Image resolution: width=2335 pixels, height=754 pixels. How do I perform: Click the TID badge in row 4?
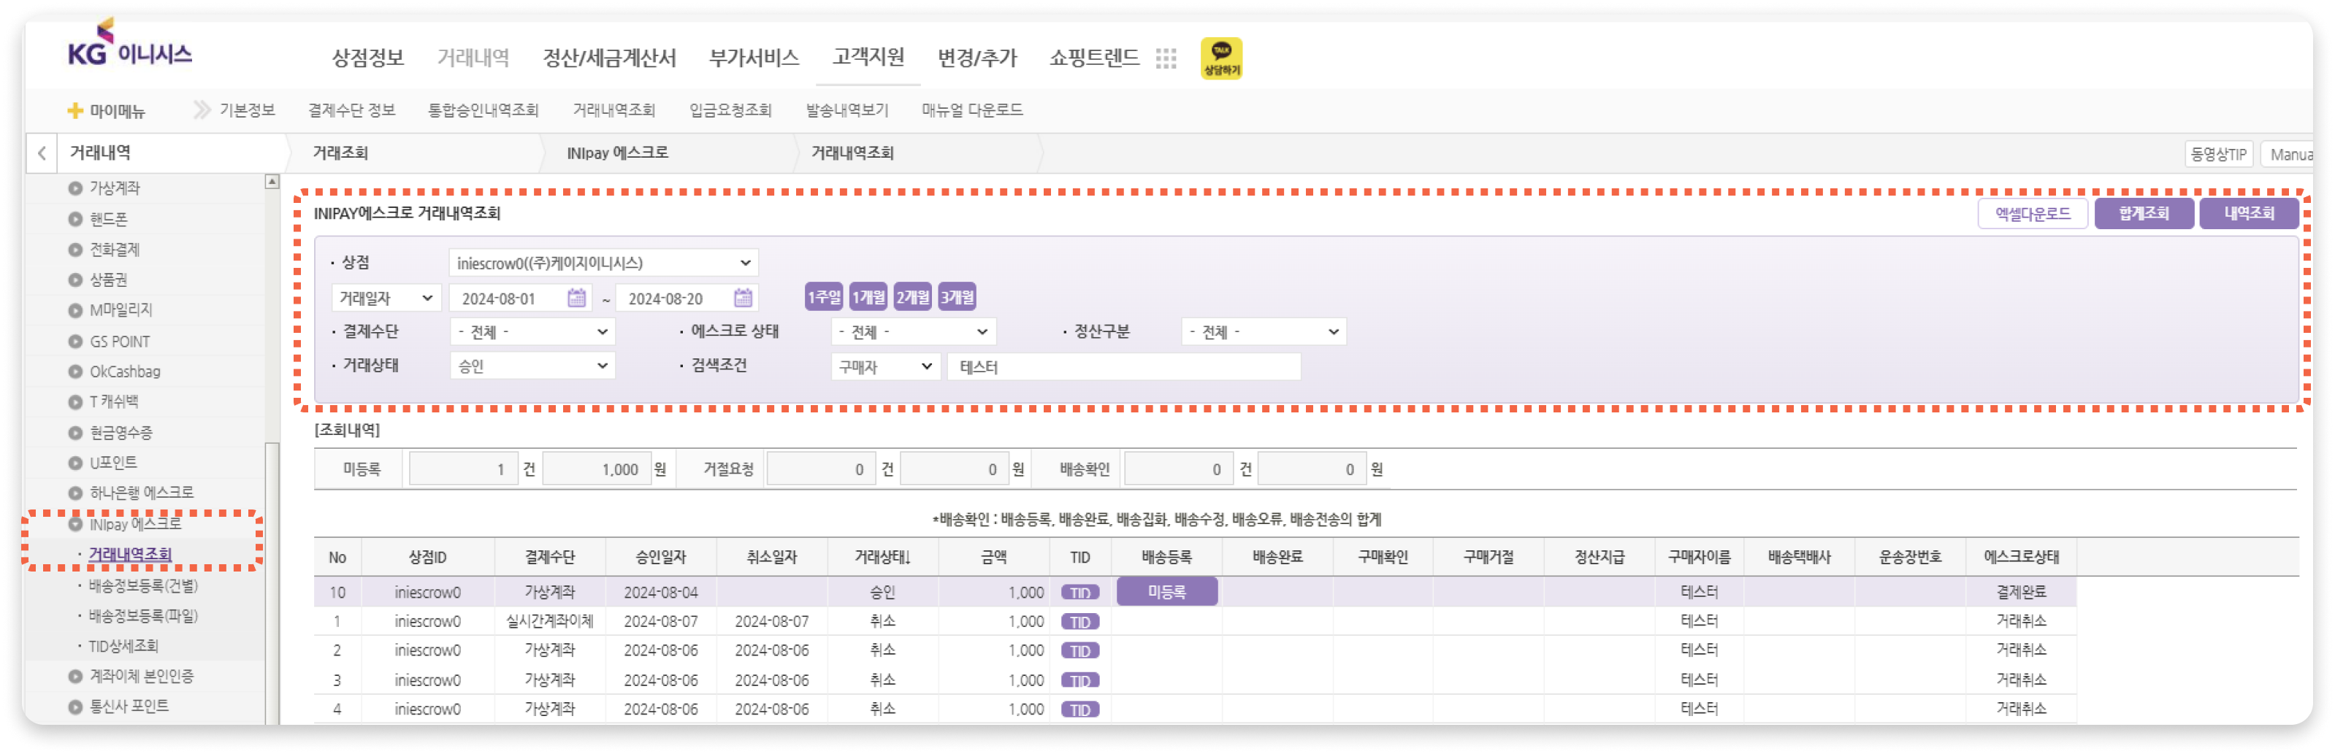[x=1079, y=709]
